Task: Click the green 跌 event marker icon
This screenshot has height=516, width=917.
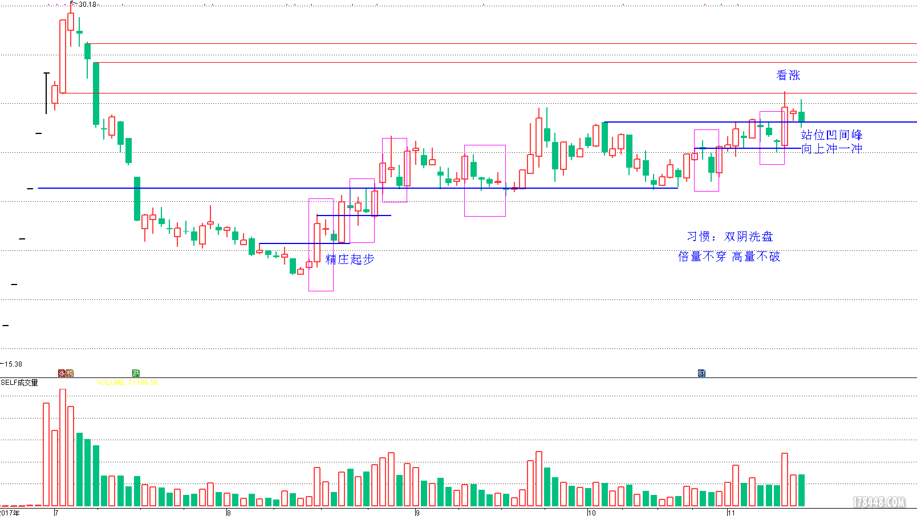Action: click(x=136, y=373)
